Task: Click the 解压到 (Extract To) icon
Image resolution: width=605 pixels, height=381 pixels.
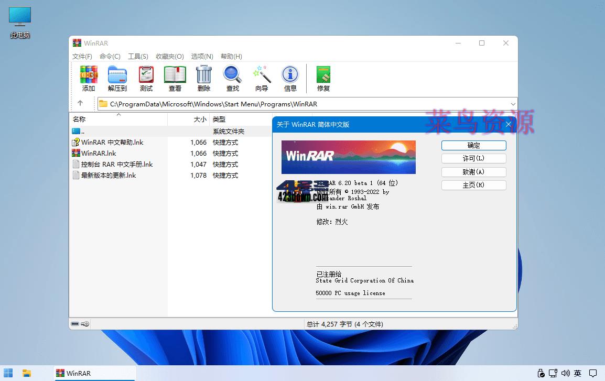Action: (117, 78)
